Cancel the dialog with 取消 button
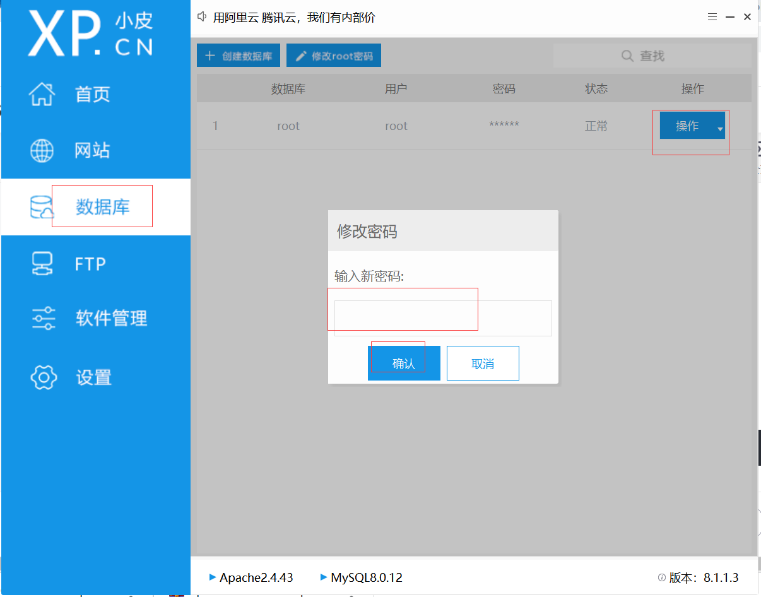Image resolution: width=761 pixels, height=597 pixels. [483, 363]
